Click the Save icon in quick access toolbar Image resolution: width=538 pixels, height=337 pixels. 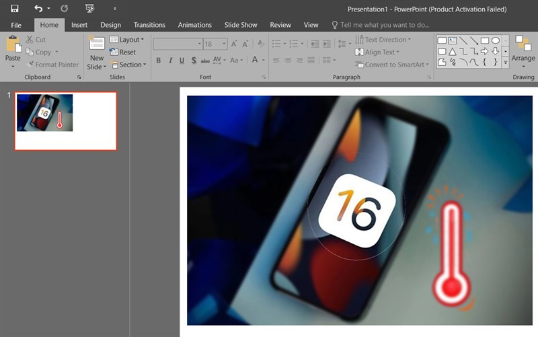[x=14, y=8]
